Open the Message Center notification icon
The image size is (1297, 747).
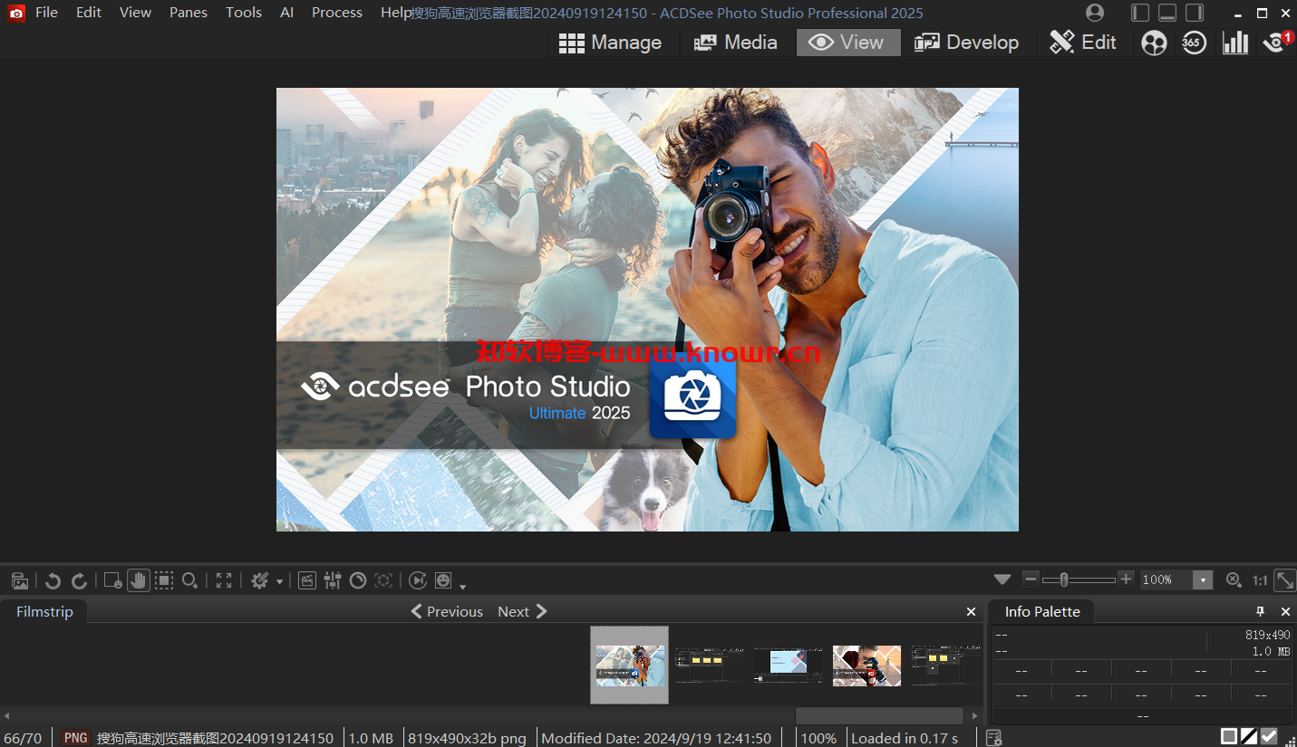pos(1277,42)
